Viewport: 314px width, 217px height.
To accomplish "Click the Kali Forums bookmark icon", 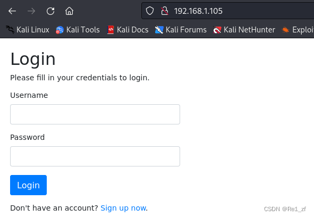I will coord(159,30).
